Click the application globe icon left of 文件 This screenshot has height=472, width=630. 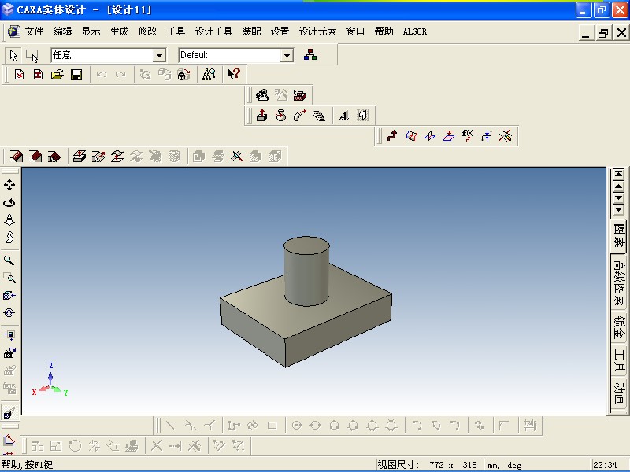point(13,31)
